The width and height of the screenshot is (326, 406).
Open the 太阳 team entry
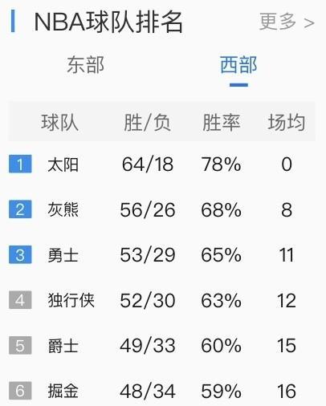63,164
